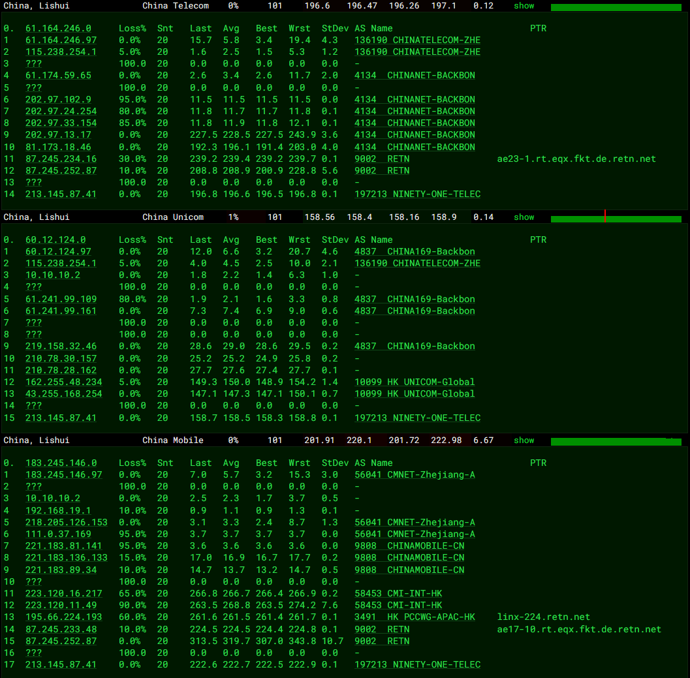
Task: Open AS link CHINATELECOM-ZHE in 61.164.246.97 row
Action: click(417, 40)
